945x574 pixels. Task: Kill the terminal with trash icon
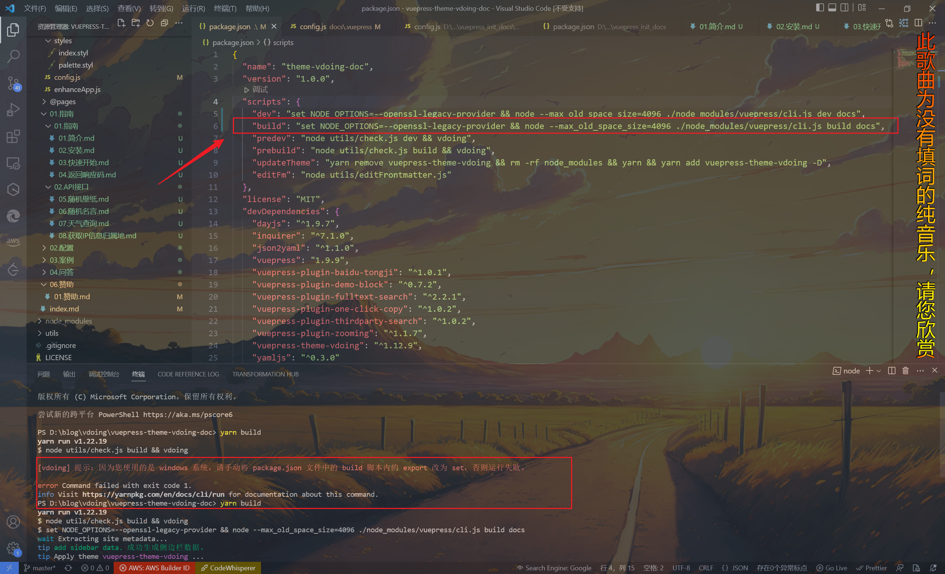[x=906, y=370]
